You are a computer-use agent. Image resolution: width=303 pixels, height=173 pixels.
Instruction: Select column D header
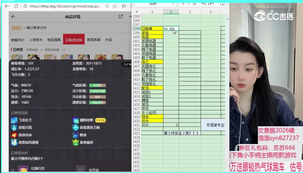211,12
